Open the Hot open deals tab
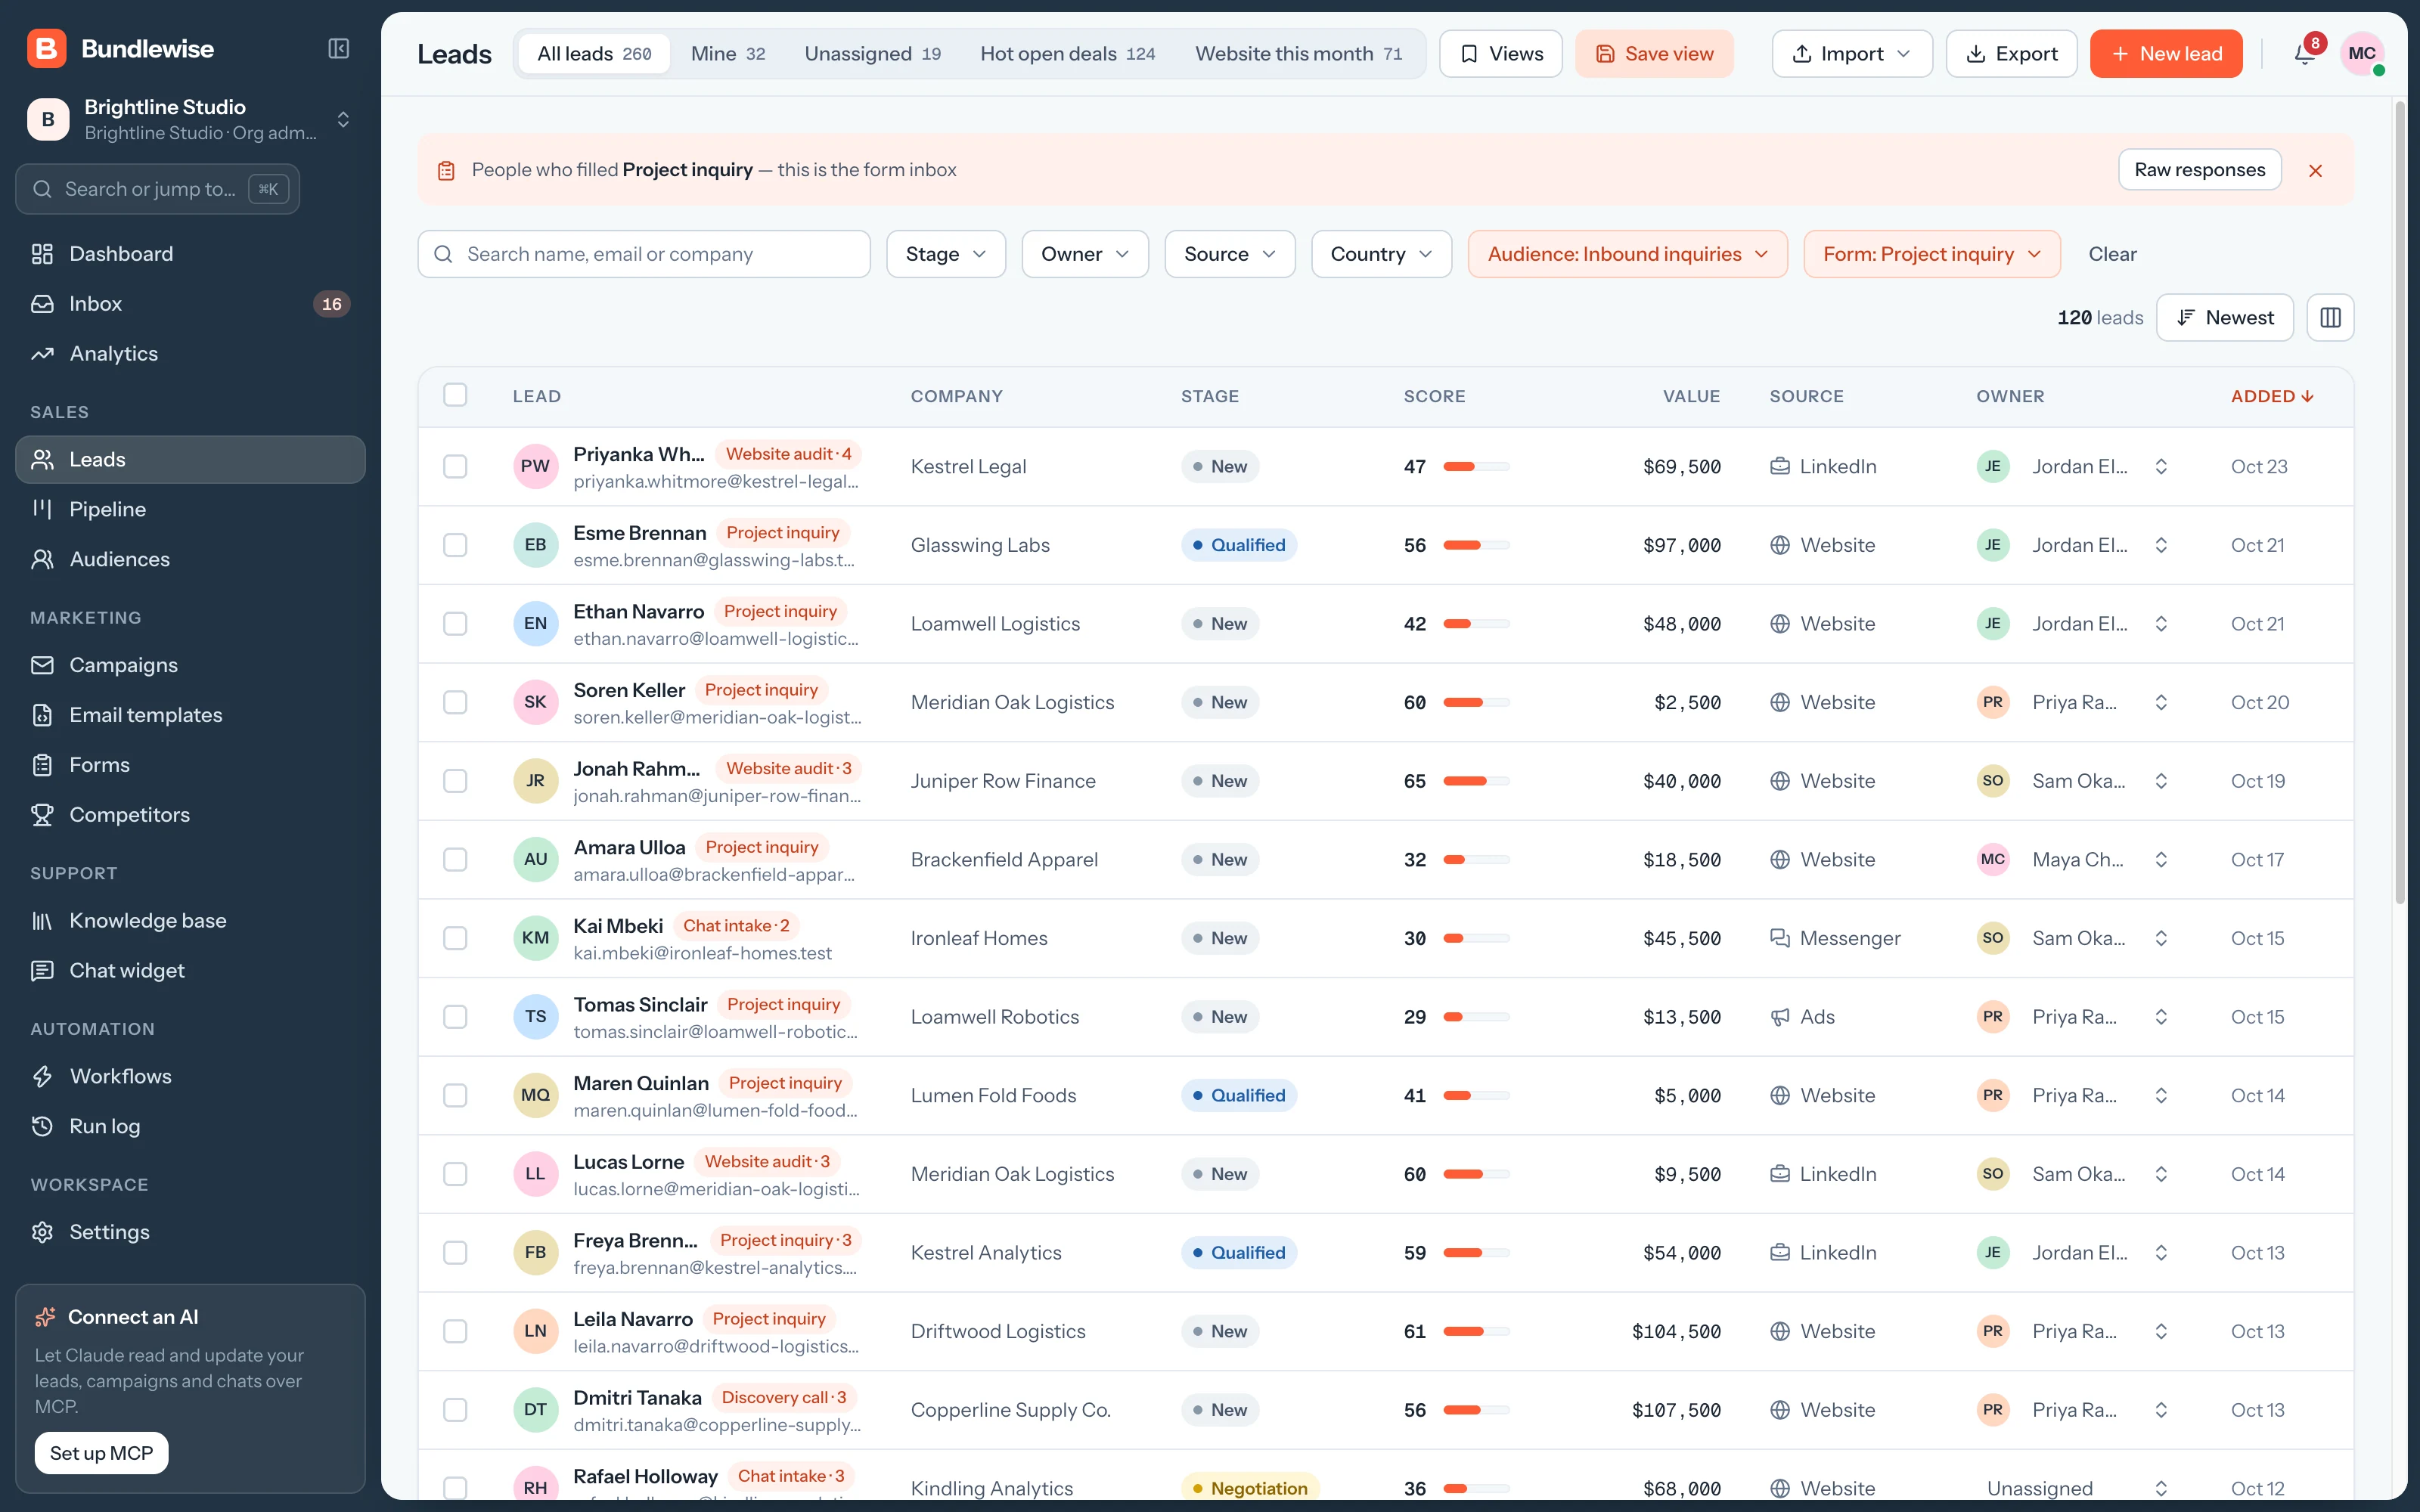2420x1512 pixels. point(1067,54)
